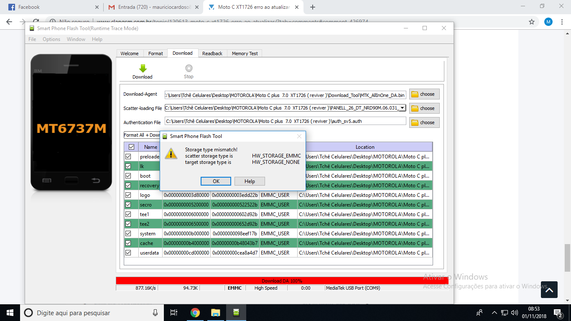571x321 pixels.
Task: Select the Download tab
Action: pos(183,53)
